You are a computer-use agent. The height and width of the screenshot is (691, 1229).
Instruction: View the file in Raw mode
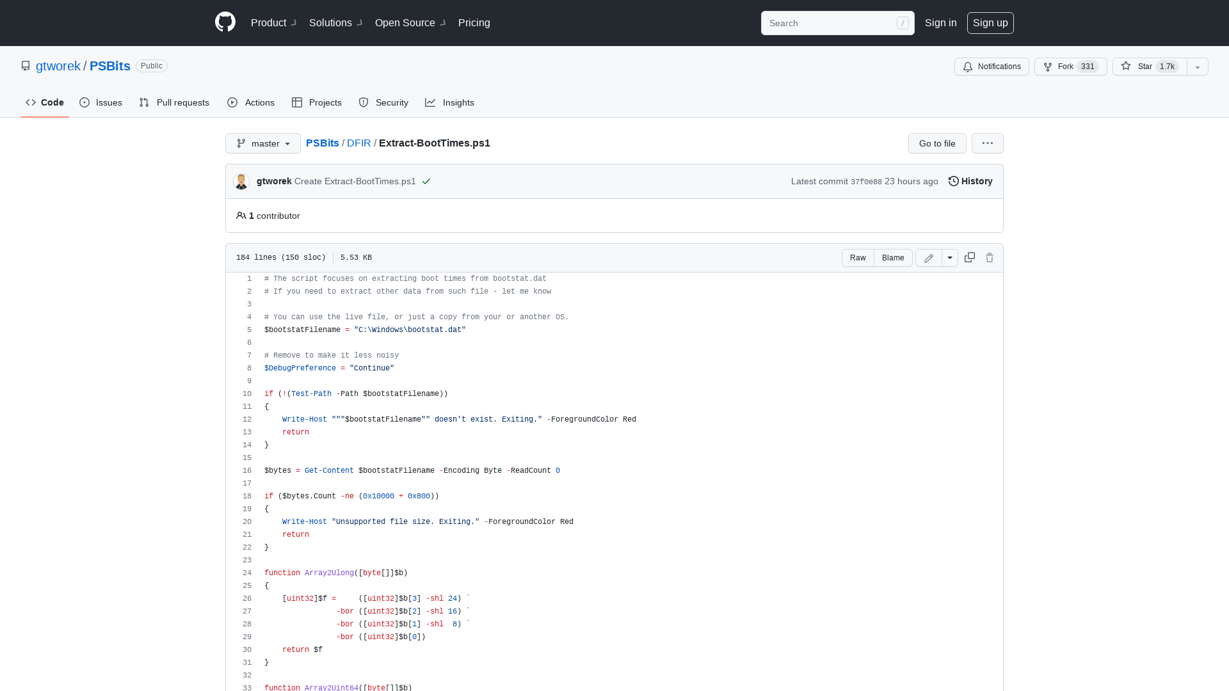coord(857,257)
